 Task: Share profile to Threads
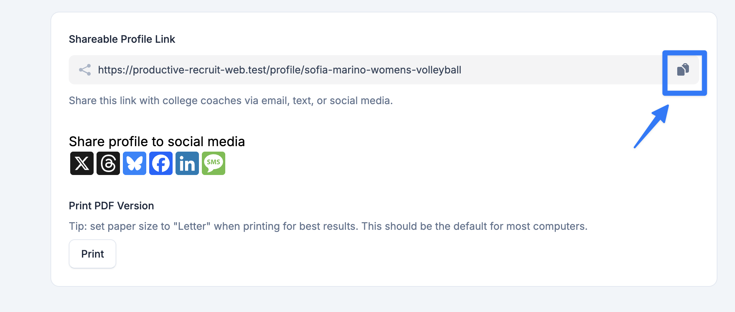coord(108,163)
